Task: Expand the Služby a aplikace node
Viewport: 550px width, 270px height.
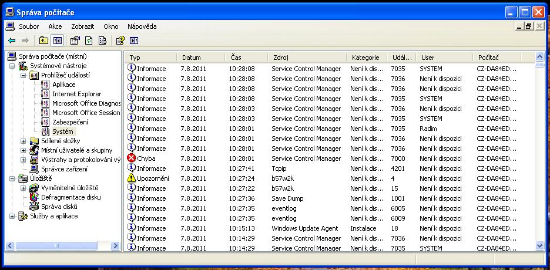Action: click(12, 216)
